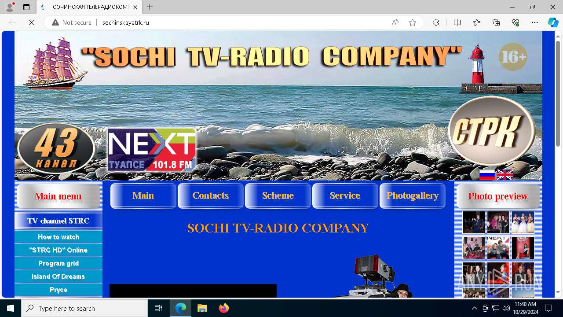563x317 pixels.
Task: Switch to English via UK flag icon
Action: click(x=505, y=175)
